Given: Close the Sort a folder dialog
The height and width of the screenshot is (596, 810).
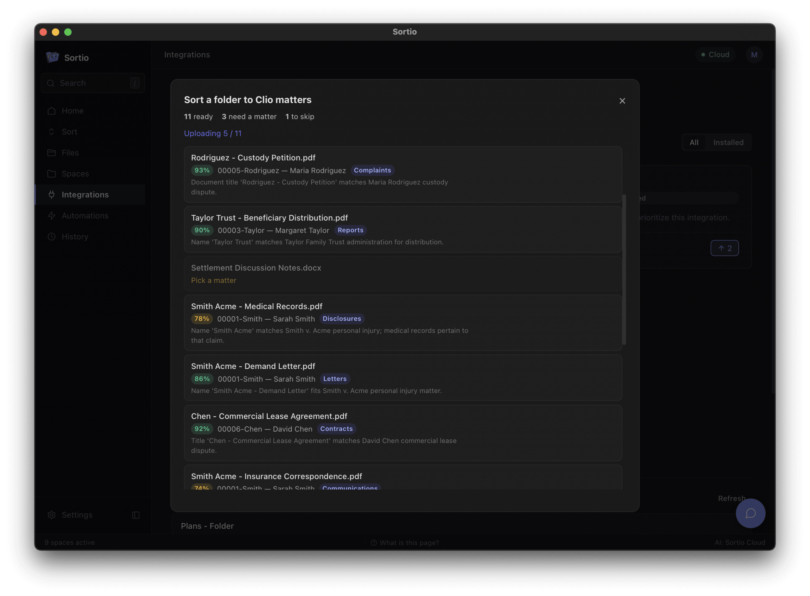Looking at the screenshot, I should coord(622,101).
